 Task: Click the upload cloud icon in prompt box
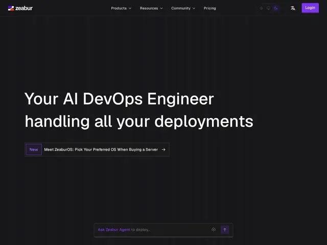tap(214, 230)
